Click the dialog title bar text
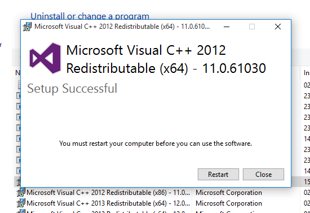310x213 pixels. click(x=122, y=27)
